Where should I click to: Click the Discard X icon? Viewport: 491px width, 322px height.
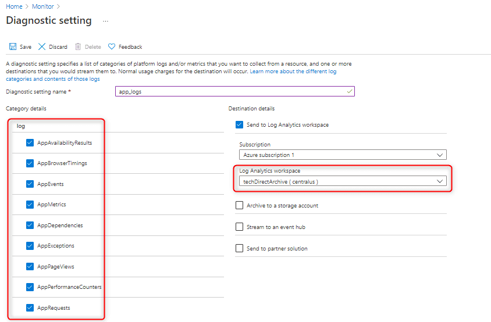pyautogui.click(x=42, y=46)
